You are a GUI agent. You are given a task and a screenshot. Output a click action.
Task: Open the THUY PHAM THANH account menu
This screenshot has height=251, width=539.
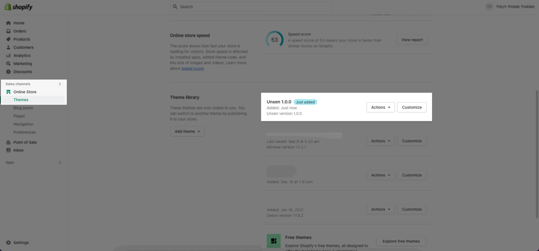[510, 7]
